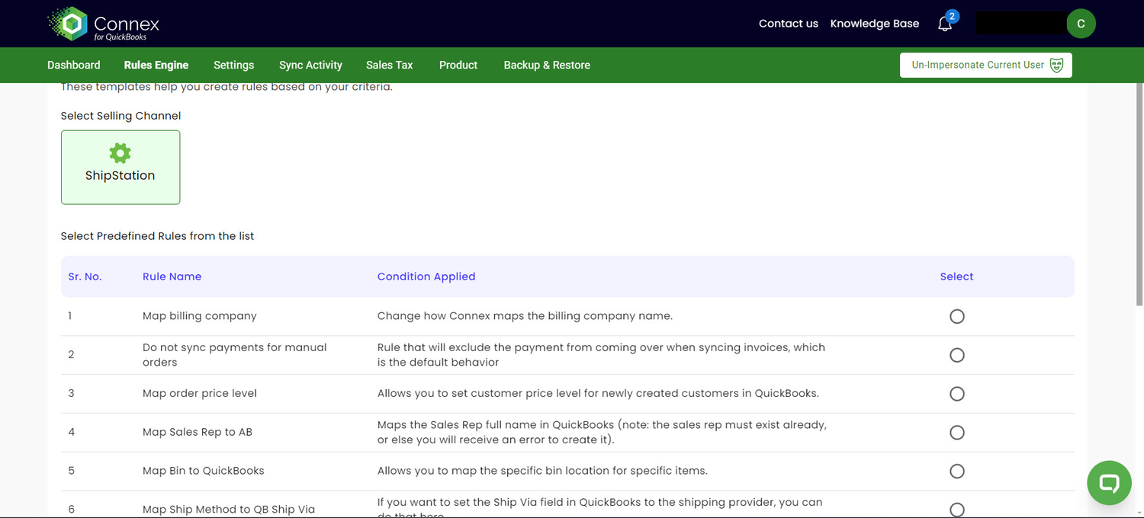This screenshot has width=1144, height=518.
Task: Click the Sr. No. column header
Action: click(85, 277)
